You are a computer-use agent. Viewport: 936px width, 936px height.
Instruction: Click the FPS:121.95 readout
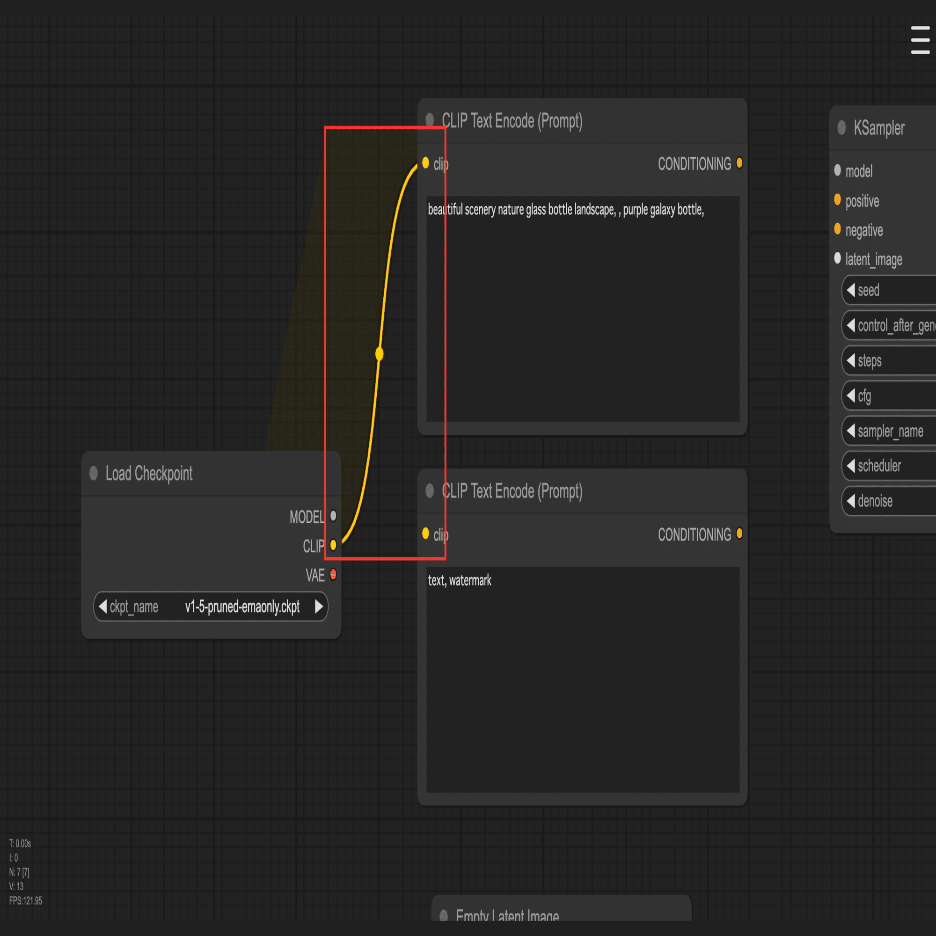pyautogui.click(x=25, y=900)
